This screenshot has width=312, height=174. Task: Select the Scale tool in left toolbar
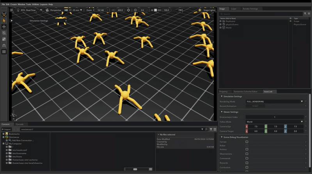4,39
